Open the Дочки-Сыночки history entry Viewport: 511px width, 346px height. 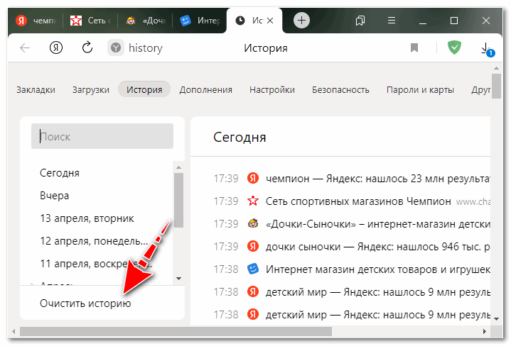[x=377, y=223]
